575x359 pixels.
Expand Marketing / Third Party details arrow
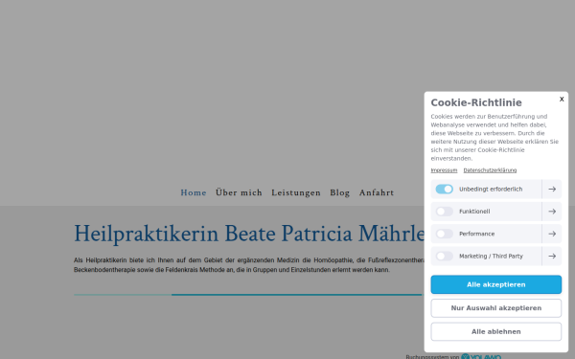pyautogui.click(x=552, y=256)
